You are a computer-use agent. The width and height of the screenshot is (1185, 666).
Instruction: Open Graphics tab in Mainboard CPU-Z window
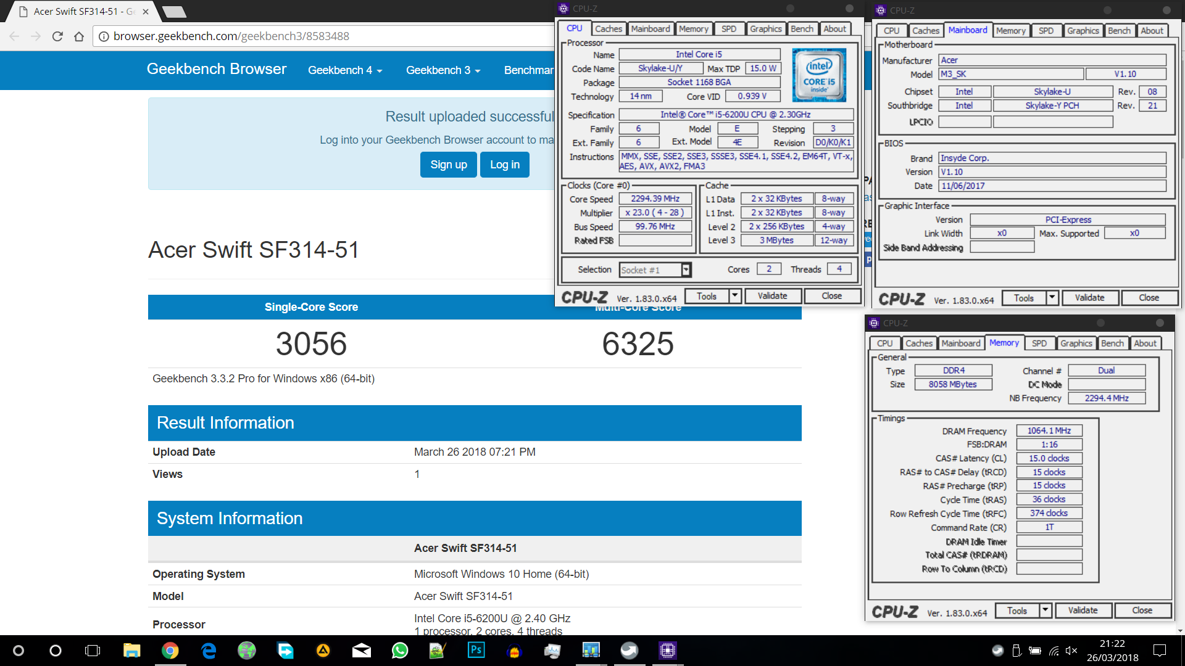click(x=1083, y=31)
